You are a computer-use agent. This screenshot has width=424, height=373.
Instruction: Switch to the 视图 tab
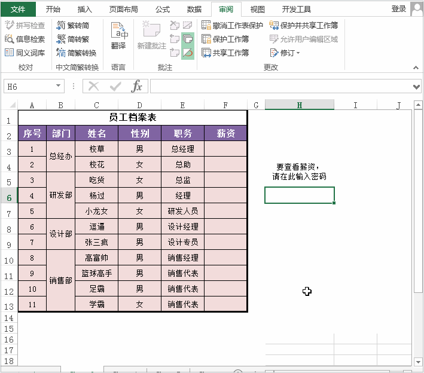[x=257, y=9]
